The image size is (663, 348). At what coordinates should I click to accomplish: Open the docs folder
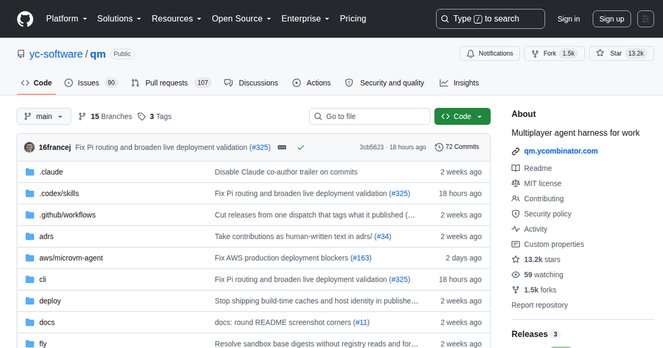click(x=47, y=323)
